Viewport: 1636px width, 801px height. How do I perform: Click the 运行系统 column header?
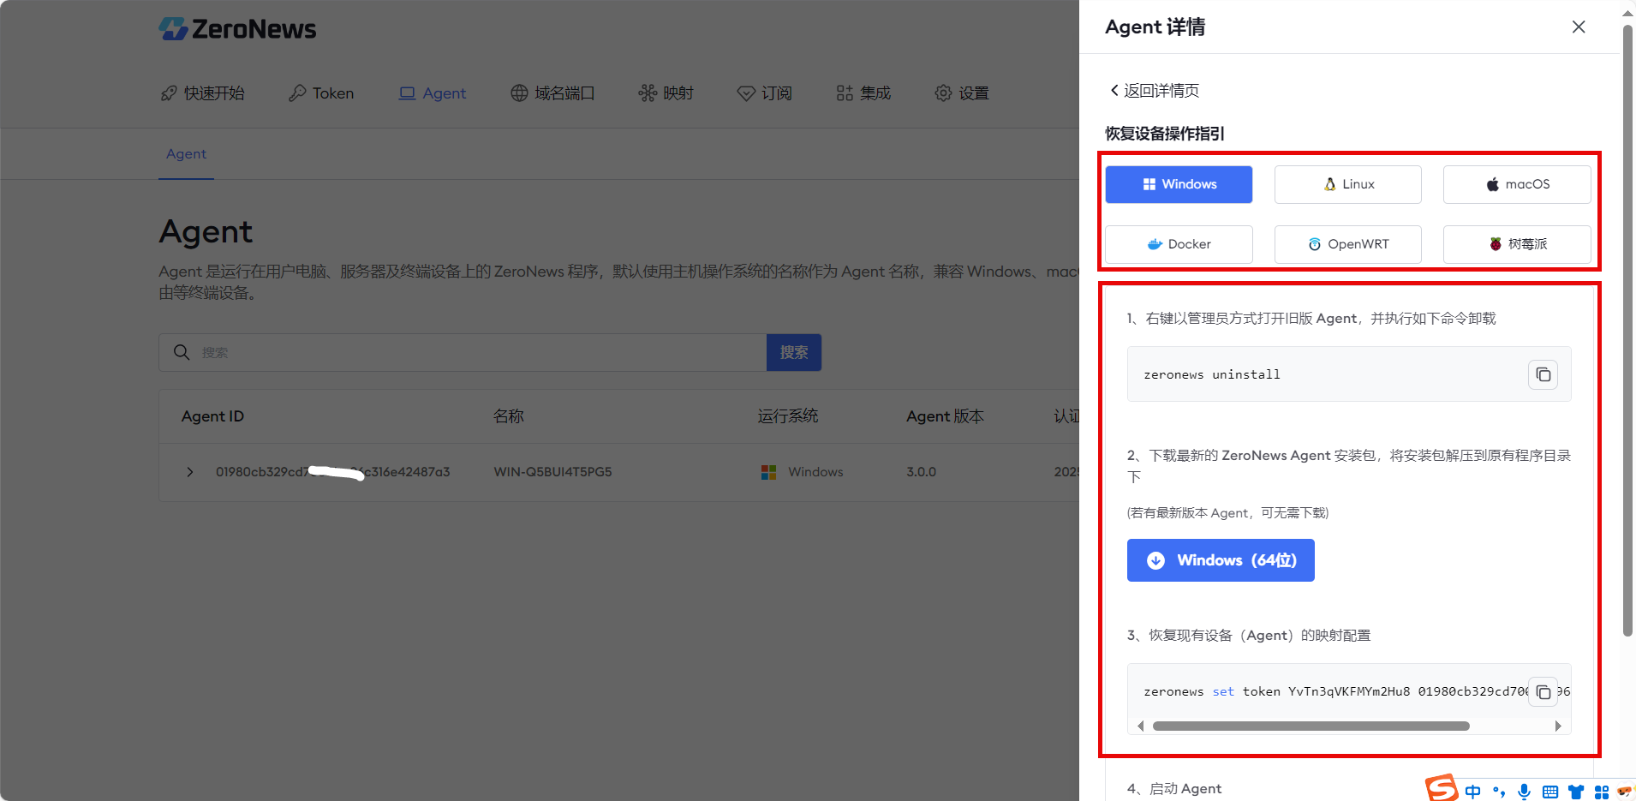tap(788, 416)
